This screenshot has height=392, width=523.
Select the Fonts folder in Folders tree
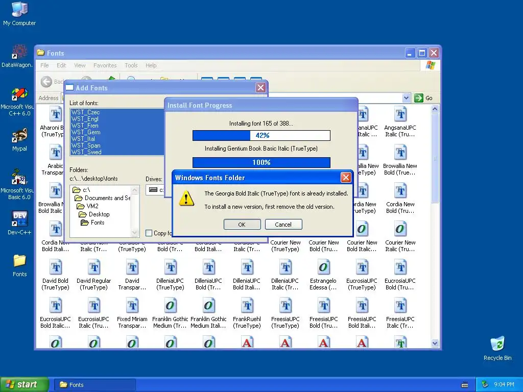(x=93, y=223)
